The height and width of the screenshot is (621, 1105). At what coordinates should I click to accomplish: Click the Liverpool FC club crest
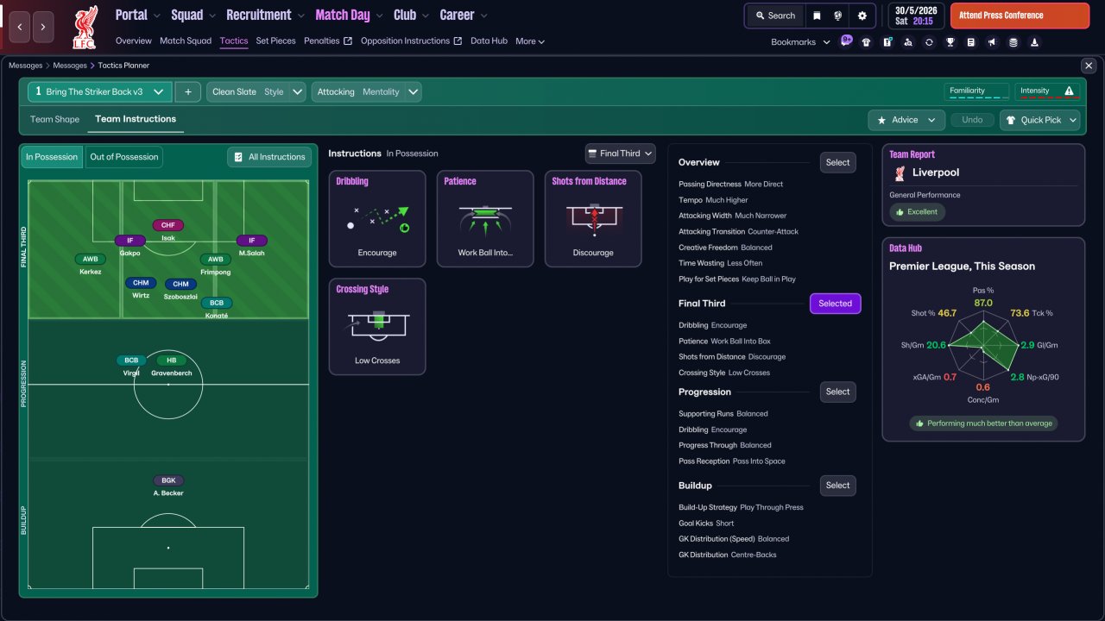tap(85, 27)
